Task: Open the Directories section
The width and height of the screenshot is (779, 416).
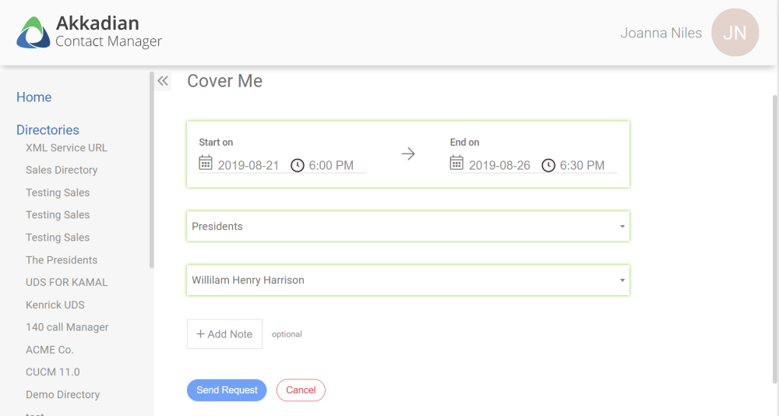Action: pos(48,130)
